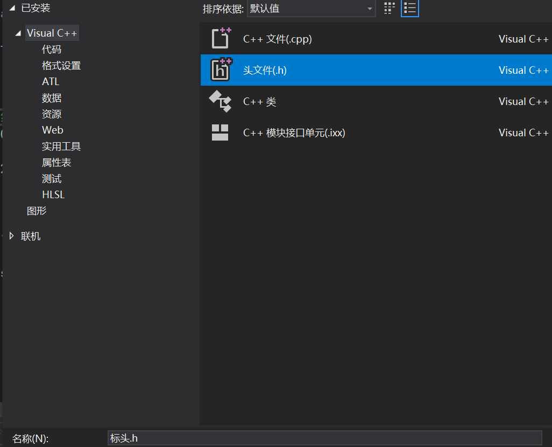Choose C++ 模块接口单元(.ixx) template
Viewport: 552px width, 447px height.
click(376, 132)
